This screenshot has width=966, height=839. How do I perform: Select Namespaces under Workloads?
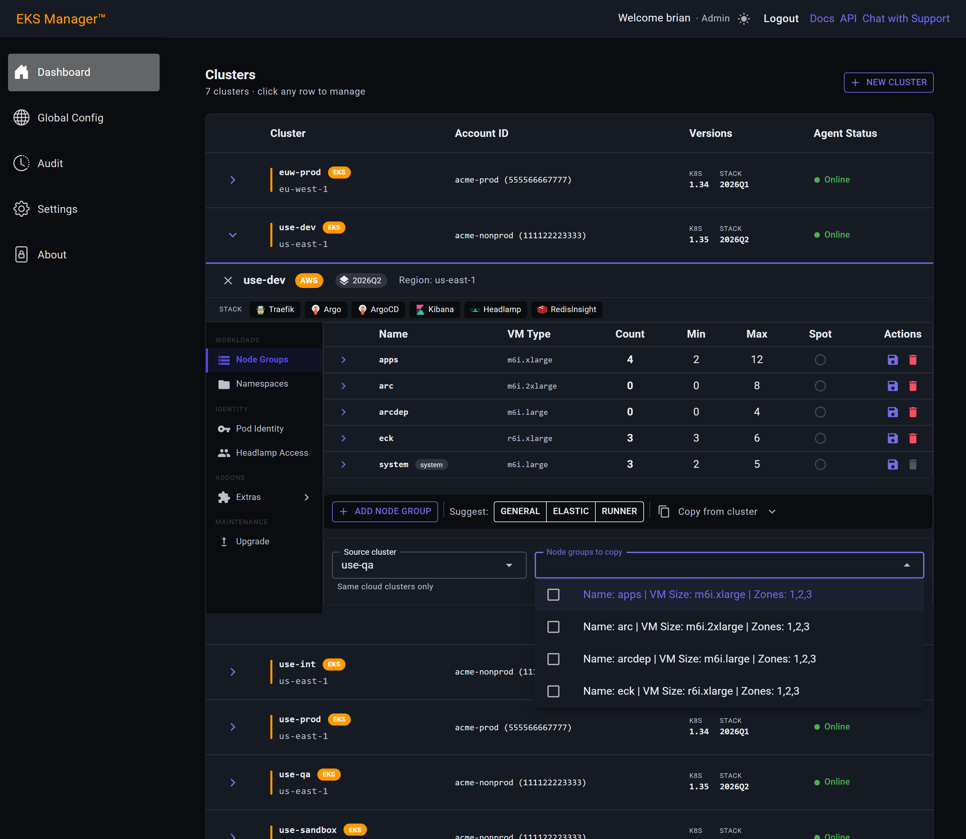point(264,384)
